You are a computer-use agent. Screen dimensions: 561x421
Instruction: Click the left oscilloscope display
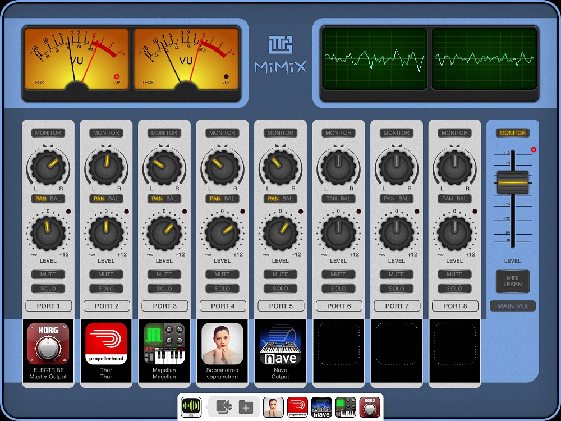coord(375,59)
